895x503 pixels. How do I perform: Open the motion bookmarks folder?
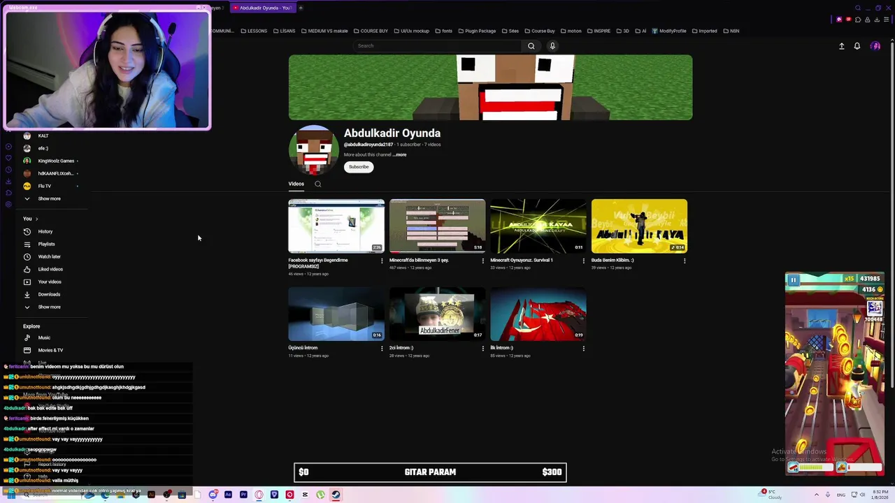[x=570, y=31]
